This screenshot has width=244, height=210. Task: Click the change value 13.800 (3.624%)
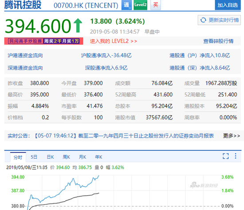coord(118,21)
